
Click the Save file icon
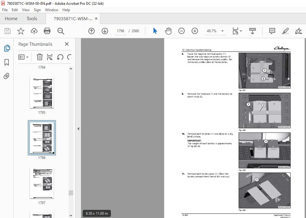[x=8, y=31]
